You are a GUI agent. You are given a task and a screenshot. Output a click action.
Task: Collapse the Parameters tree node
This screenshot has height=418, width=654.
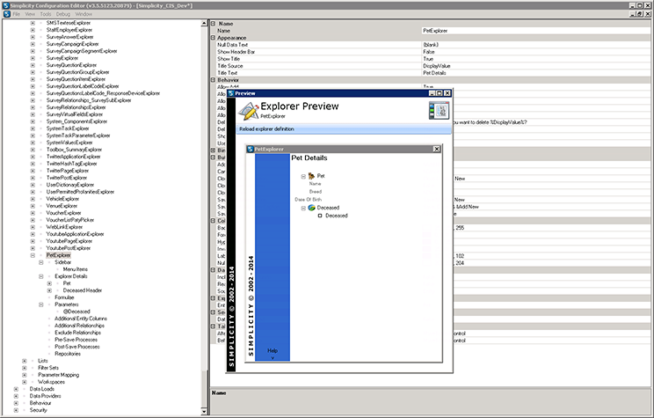(40, 304)
